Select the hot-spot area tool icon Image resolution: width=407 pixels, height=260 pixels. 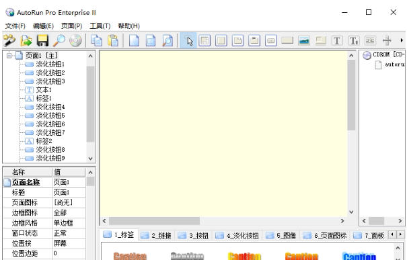pos(321,41)
